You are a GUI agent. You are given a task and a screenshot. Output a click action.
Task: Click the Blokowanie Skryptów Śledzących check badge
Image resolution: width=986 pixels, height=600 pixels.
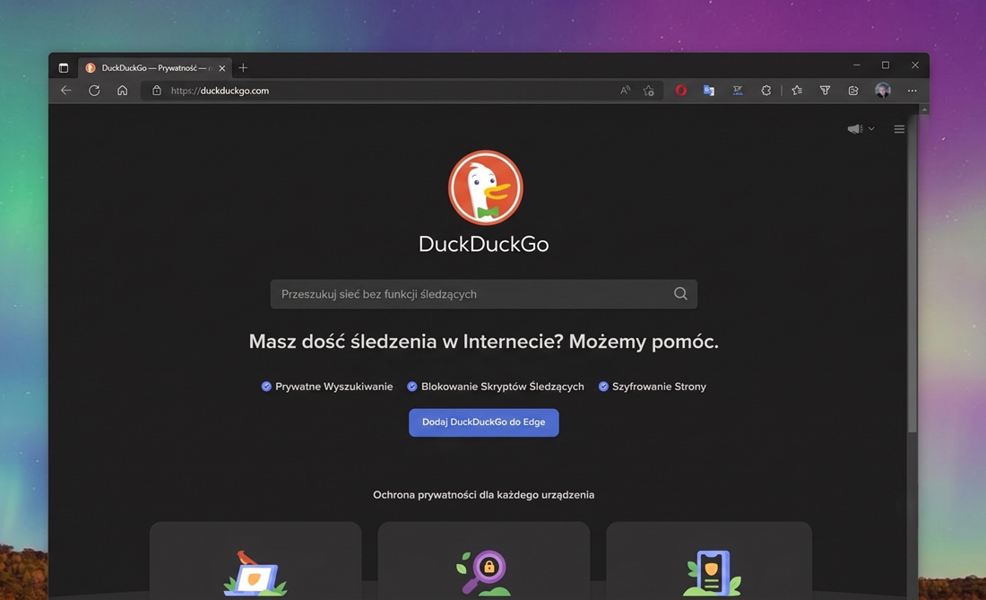(x=412, y=387)
